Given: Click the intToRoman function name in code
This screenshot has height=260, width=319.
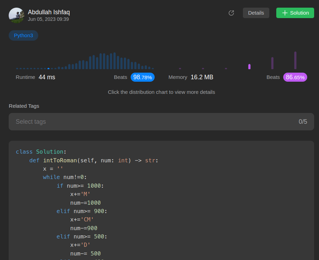Looking at the screenshot, I should pos(60,160).
